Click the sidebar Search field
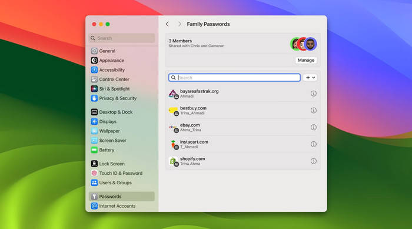This screenshot has width=412, height=229. (x=122, y=38)
